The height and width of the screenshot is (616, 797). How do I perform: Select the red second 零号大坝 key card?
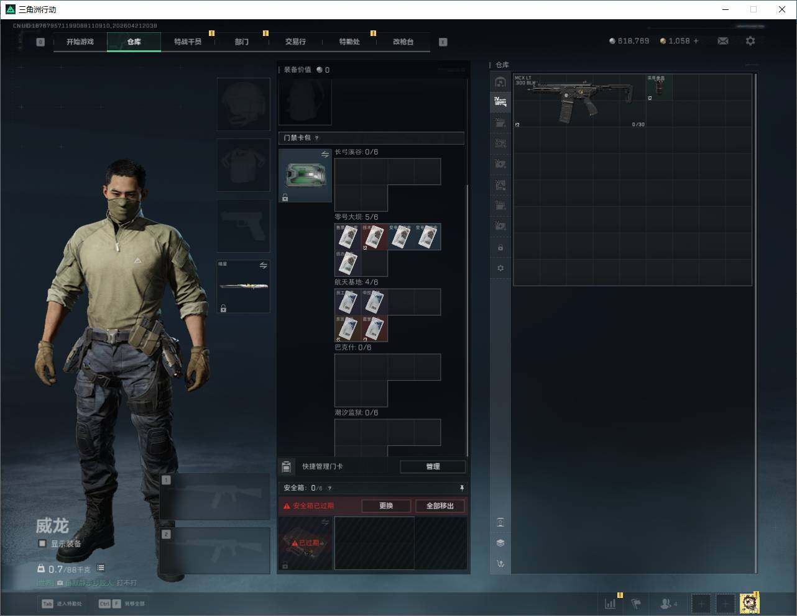pos(374,237)
